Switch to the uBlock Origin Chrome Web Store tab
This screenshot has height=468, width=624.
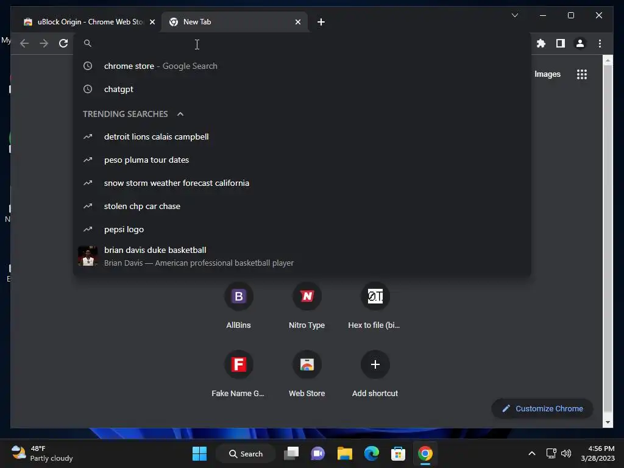90,22
